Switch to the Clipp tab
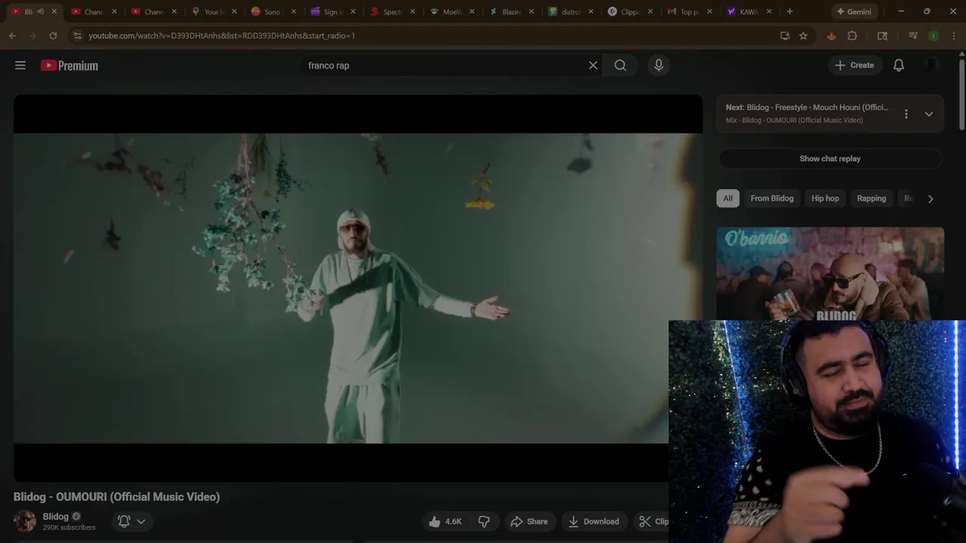This screenshot has height=543, width=966. tap(624, 11)
